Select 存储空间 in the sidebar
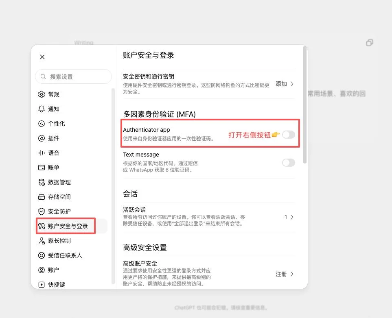 [72, 197]
